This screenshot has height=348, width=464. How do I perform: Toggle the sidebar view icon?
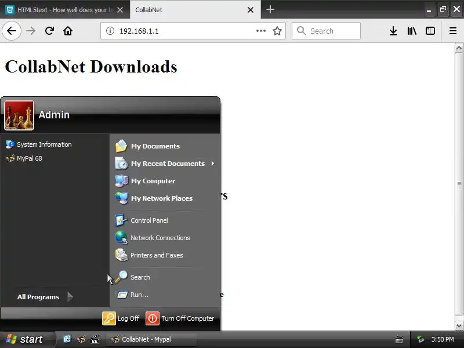430,31
